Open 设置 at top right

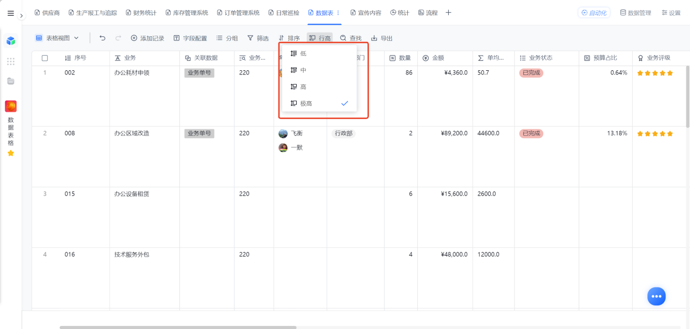(671, 13)
